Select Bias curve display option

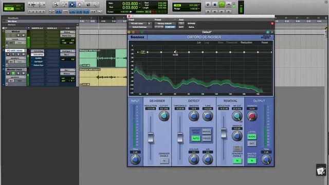point(221,43)
